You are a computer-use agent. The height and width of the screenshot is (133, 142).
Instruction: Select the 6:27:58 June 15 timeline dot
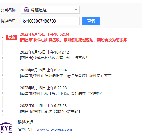[x=2, y=111]
